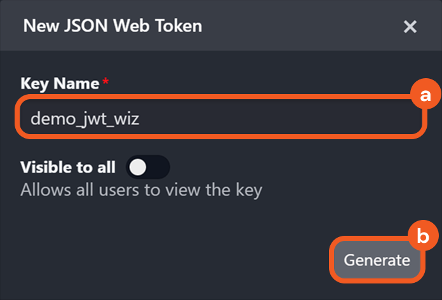Dismiss the token creation dialog
This screenshot has width=442, height=300.
(410, 27)
